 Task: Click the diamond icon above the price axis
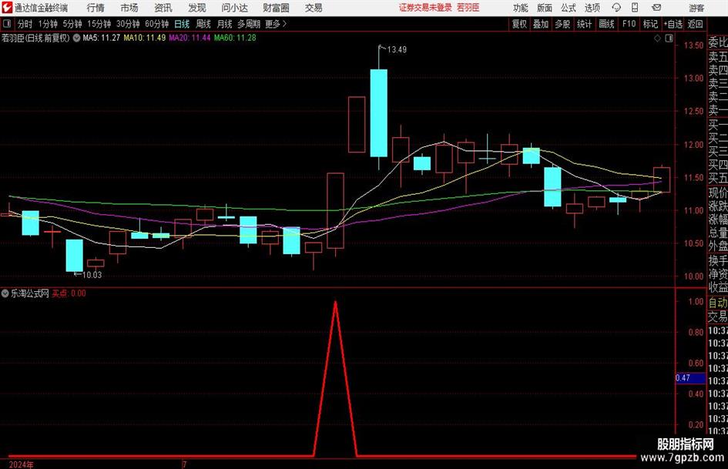click(657, 39)
